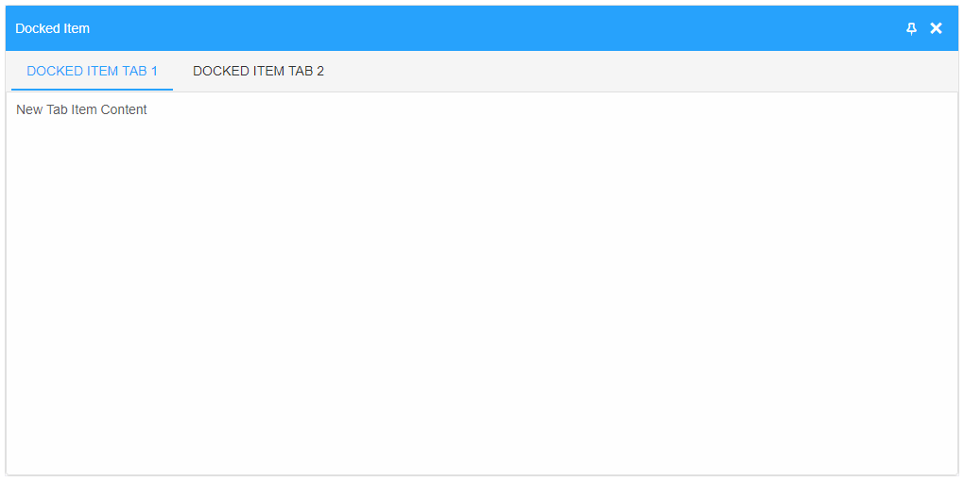The width and height of the screenshot is (964, 482).
Task: Click the blank white content area
Action: 481,294
